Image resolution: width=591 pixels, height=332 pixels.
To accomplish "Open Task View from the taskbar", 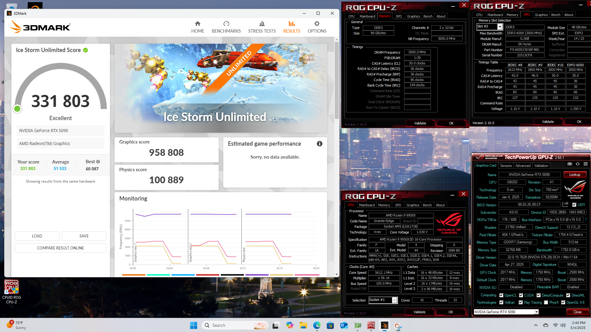I will [276, 325].
